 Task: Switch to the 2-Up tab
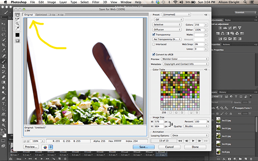click(52, 15)
